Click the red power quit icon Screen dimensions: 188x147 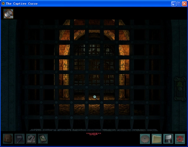180,139
